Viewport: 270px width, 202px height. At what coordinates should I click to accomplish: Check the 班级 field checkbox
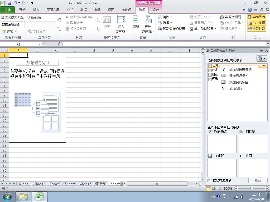pos(210,75)
